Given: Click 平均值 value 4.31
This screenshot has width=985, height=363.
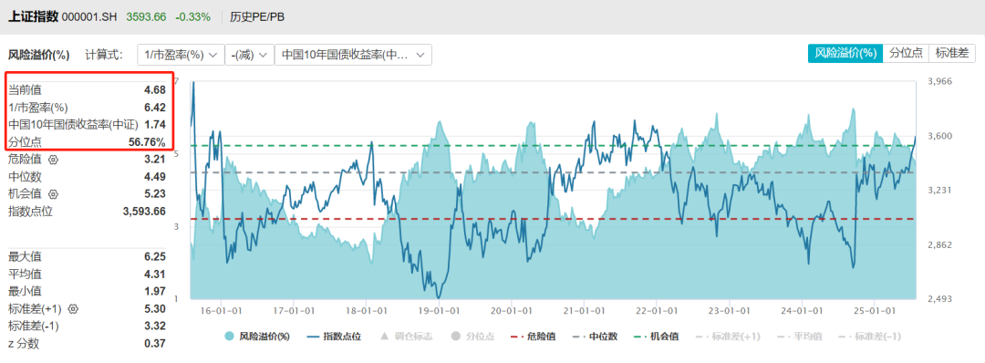Looking at the screenshot, I should click(x=154, y=274).
